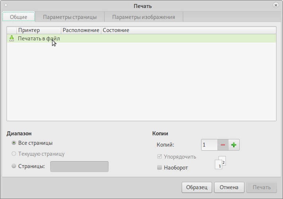This screenshot has width=283, height=199.
Task: Click the window menu dot in title bar
Action: (x=6, y=5)
